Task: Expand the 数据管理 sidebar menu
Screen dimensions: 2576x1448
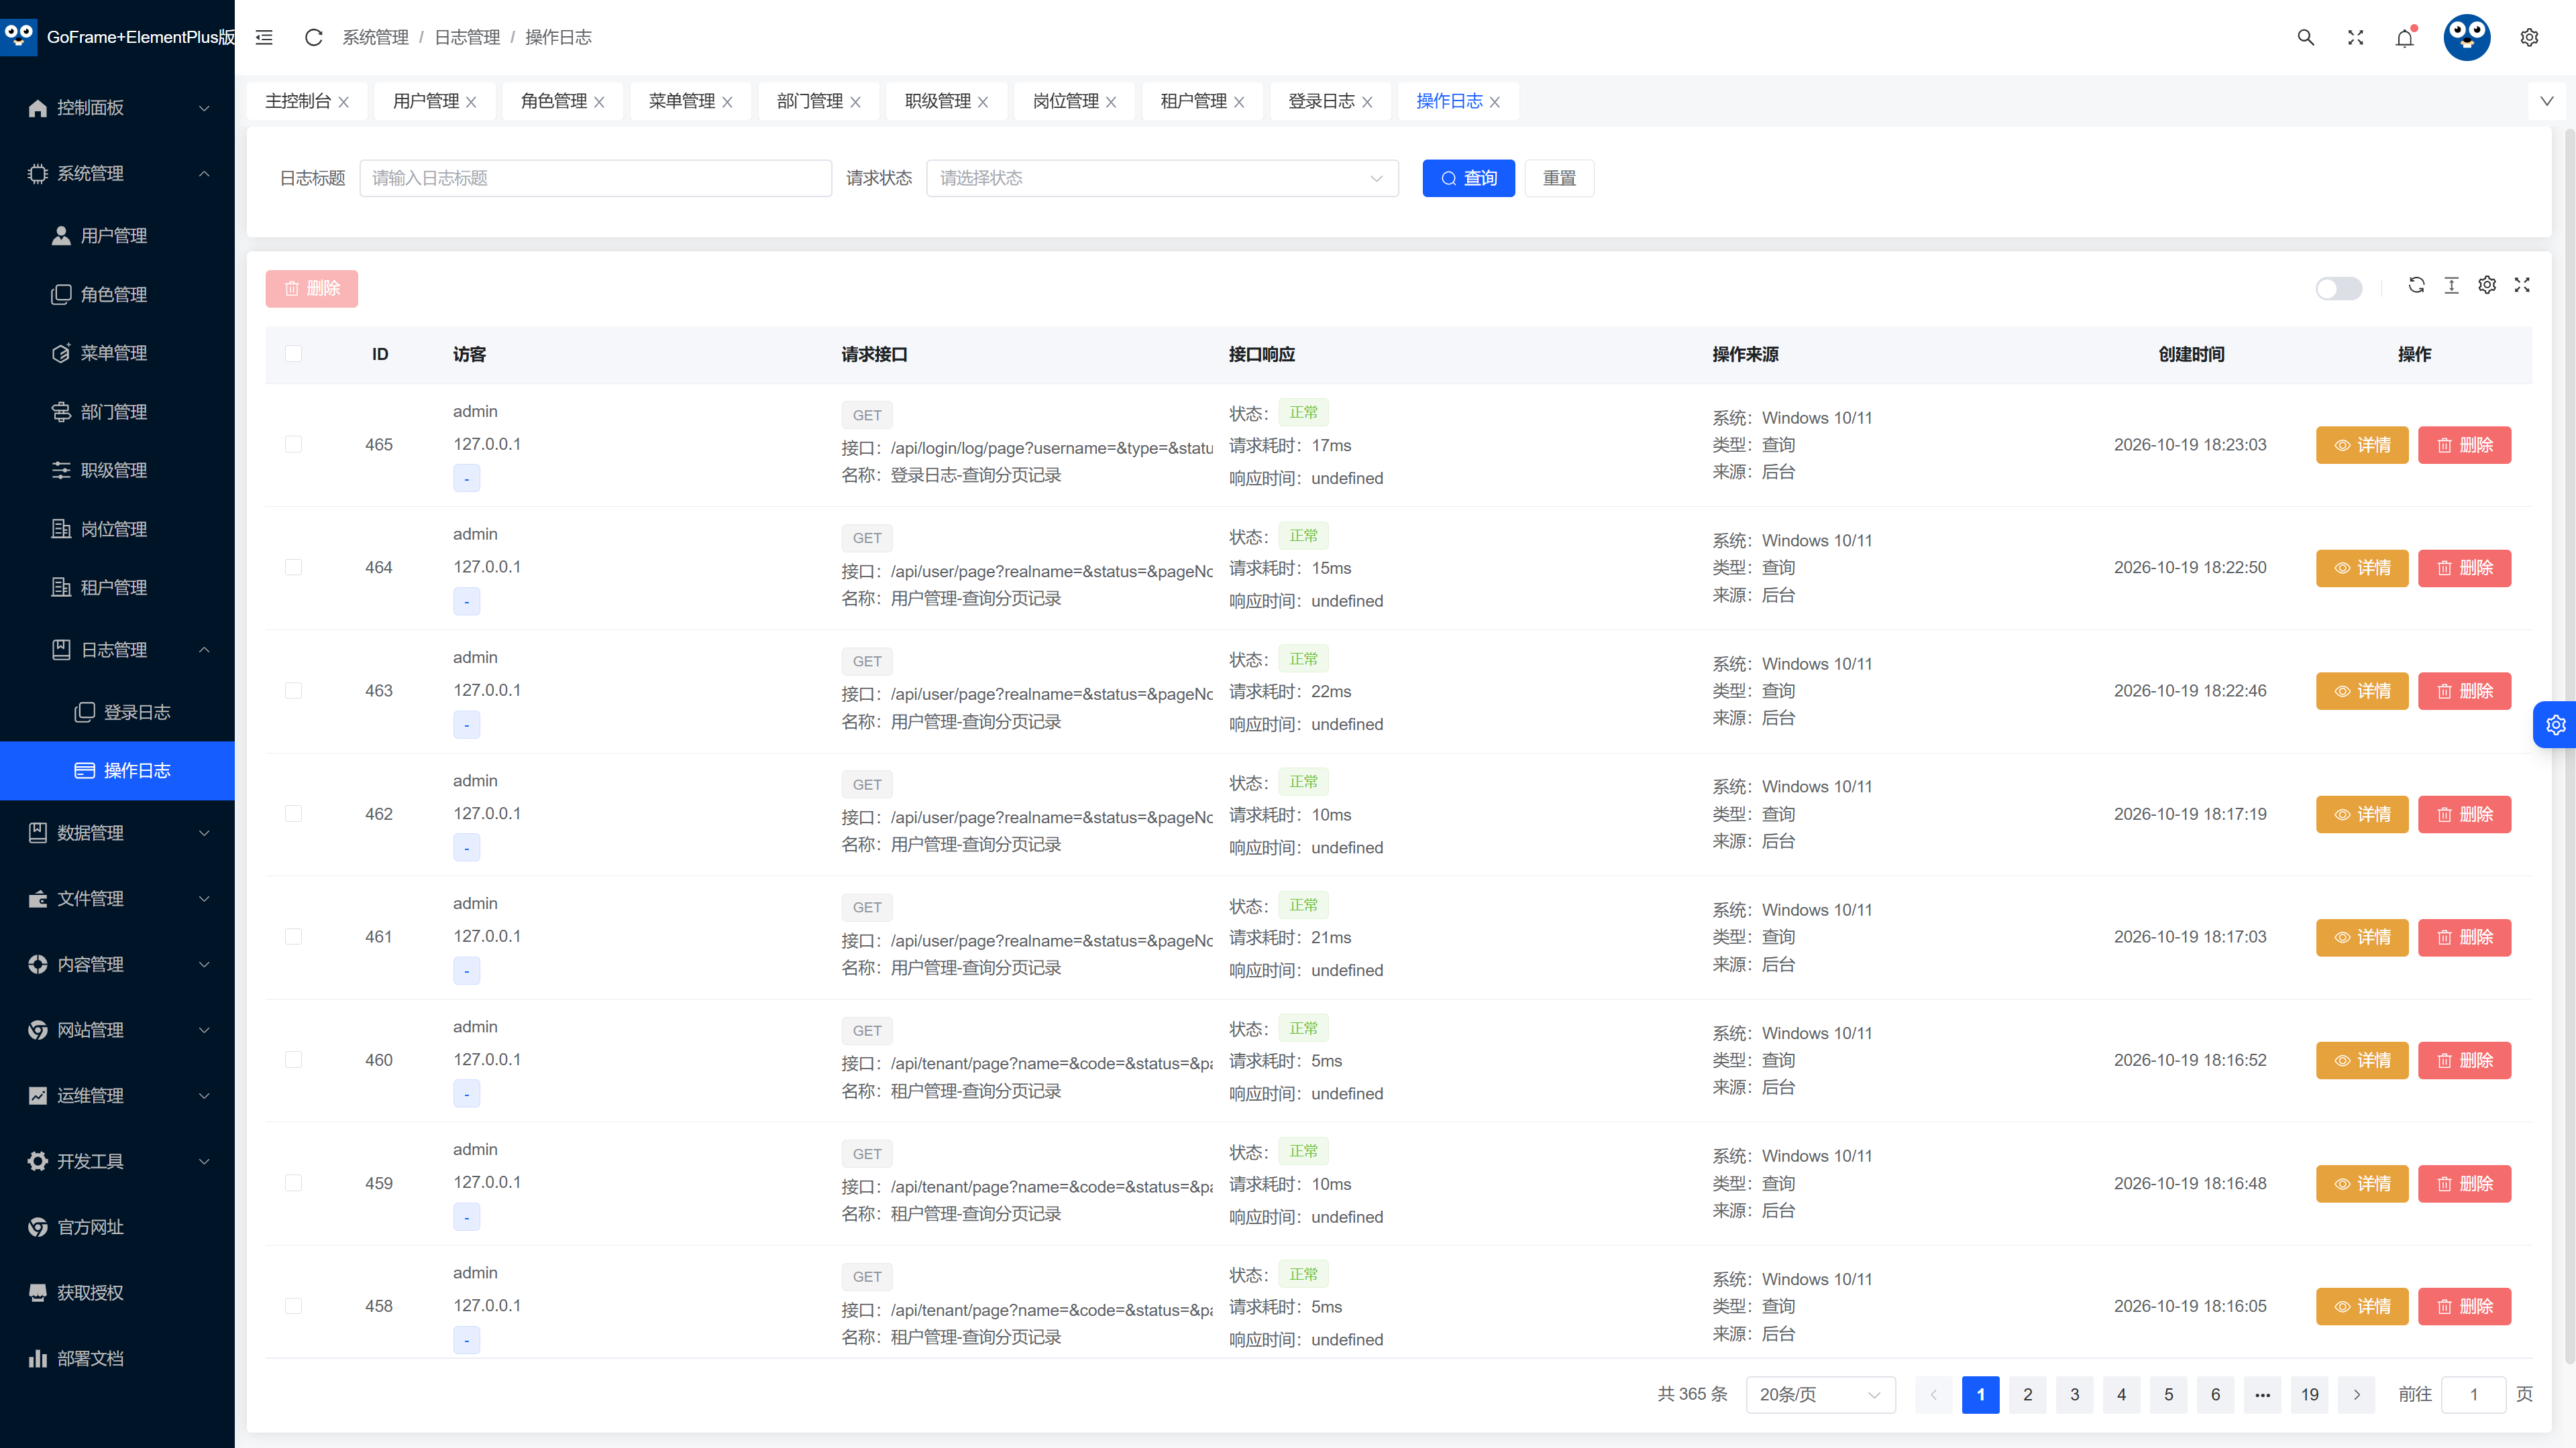Action: [x=118, y=833]
